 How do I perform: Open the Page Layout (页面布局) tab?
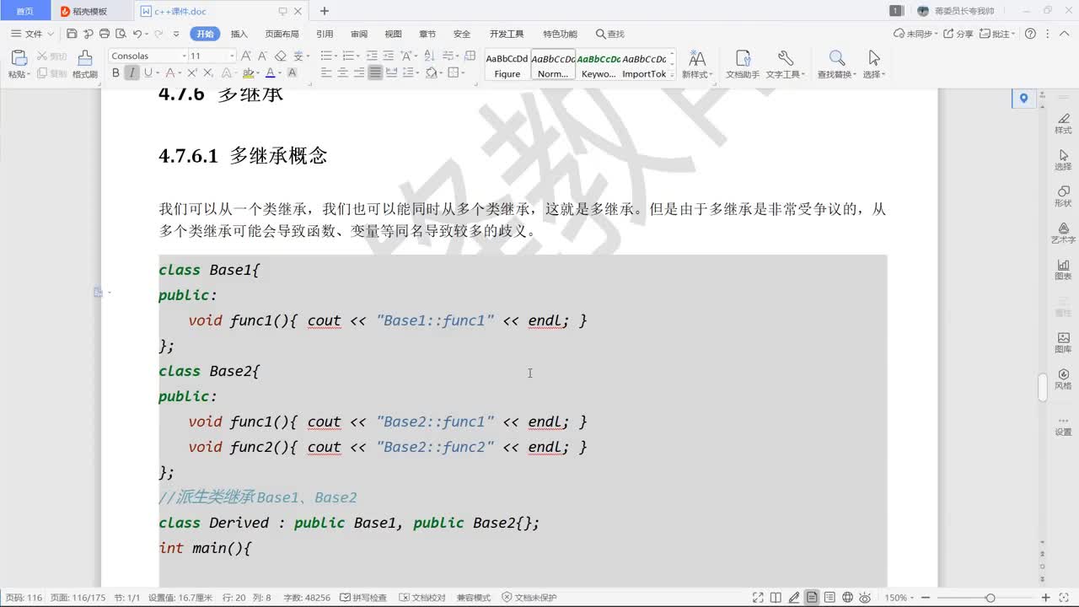click(x=282, y=34)
